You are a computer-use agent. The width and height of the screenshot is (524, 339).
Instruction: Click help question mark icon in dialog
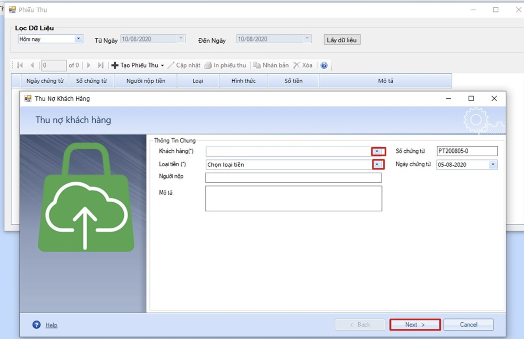[37, 325]
